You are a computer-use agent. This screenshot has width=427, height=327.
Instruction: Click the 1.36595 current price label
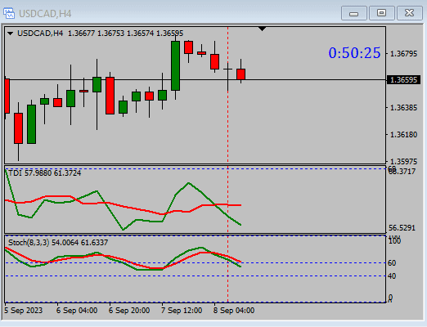click(x=403, y=80)
